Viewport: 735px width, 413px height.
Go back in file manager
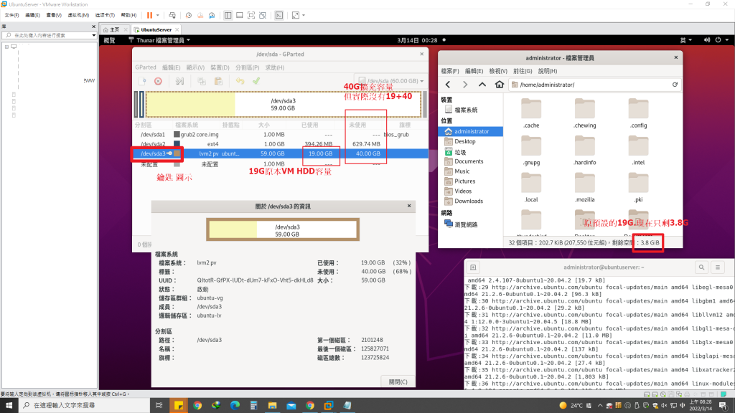click(x=448, y=85)
